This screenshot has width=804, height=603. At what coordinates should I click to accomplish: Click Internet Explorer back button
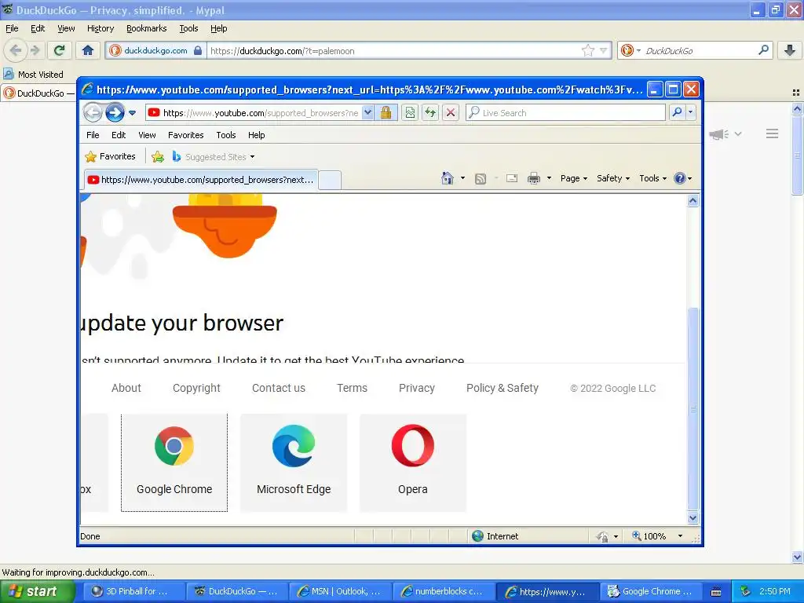coord(93,112)
